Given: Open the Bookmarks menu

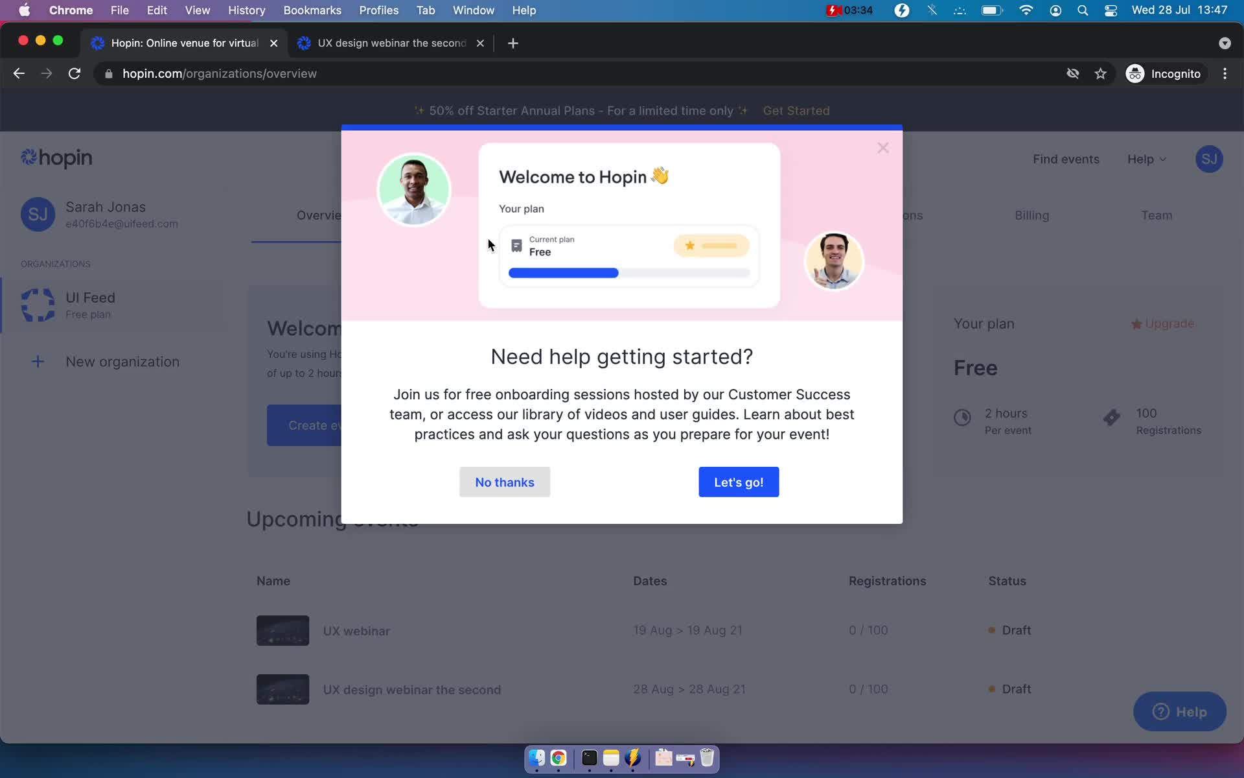Looking at the screenshot, I should [x=312, y=10].
